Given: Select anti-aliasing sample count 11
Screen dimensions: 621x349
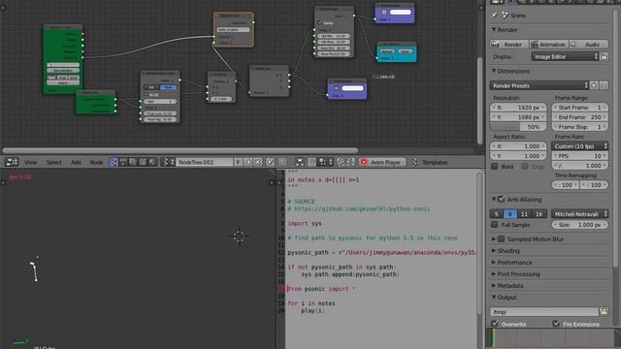Looking at the screenshot, I should pos(524,214).
